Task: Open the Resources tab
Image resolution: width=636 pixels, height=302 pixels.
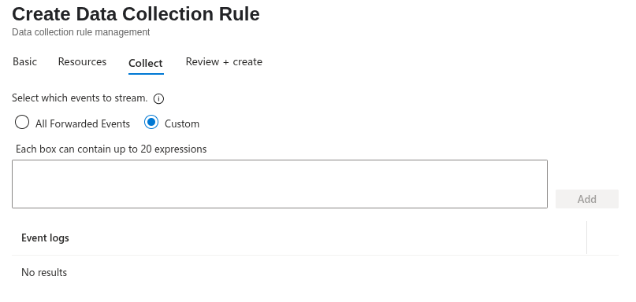Action: click(x=82, y=61)
